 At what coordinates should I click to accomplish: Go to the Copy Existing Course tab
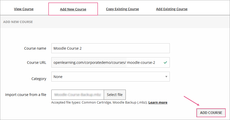coord(122,9)
